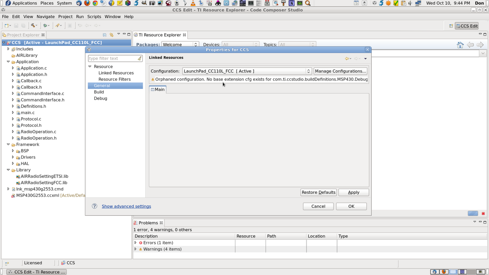This screenshot has width=489, height=275.
Task: Open the Packages Welcome dropdown
Action: [180, 45]
